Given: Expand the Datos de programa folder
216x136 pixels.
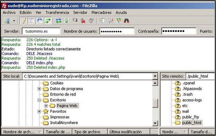Looking at the screenshot, I should click(39, 89).
